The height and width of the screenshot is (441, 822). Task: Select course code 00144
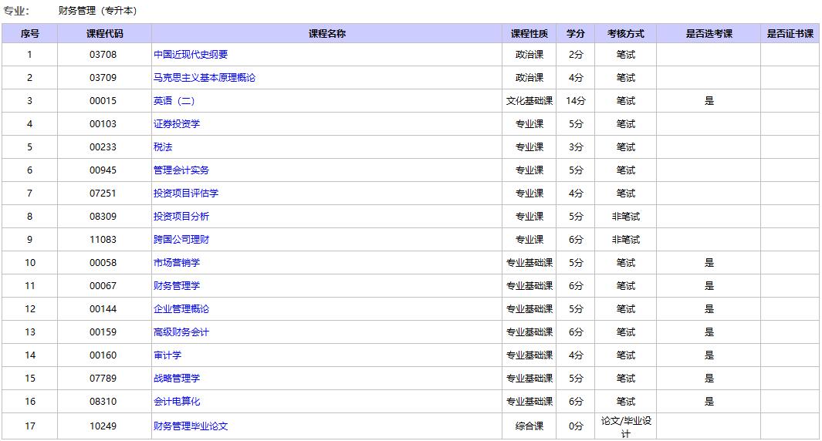coord(103,309)
